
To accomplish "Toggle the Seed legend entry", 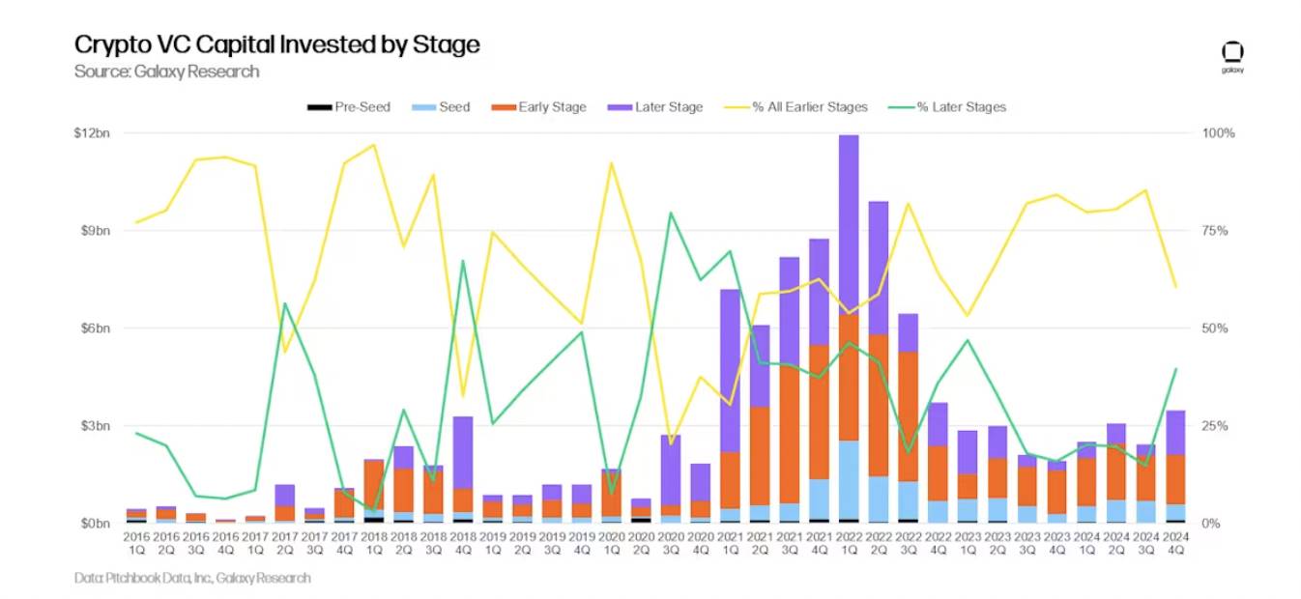I will click(441, 107).
